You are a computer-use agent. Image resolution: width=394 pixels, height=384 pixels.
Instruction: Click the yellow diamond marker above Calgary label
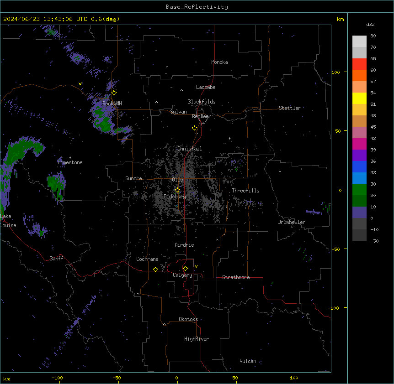[185, 269]
